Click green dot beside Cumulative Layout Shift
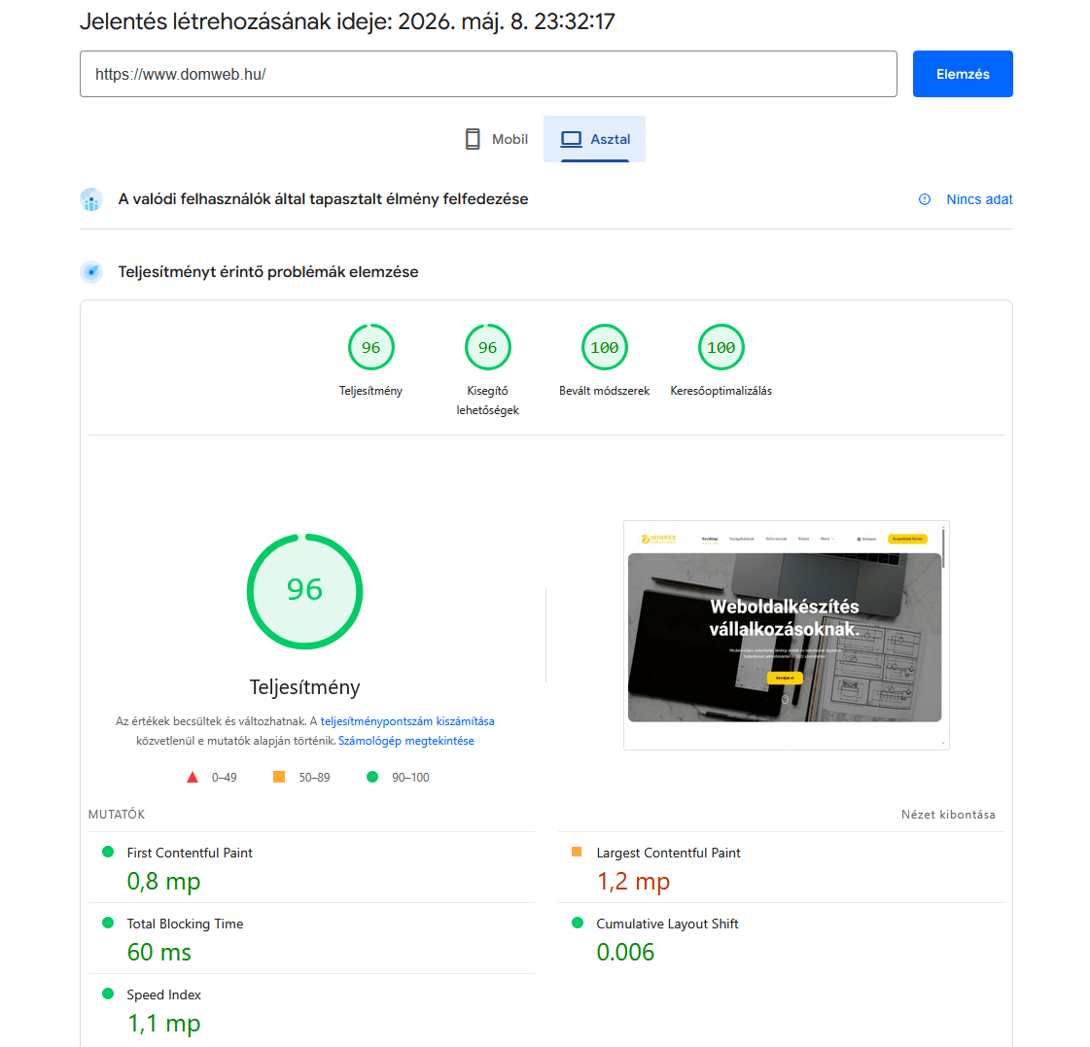 [577, 923]
